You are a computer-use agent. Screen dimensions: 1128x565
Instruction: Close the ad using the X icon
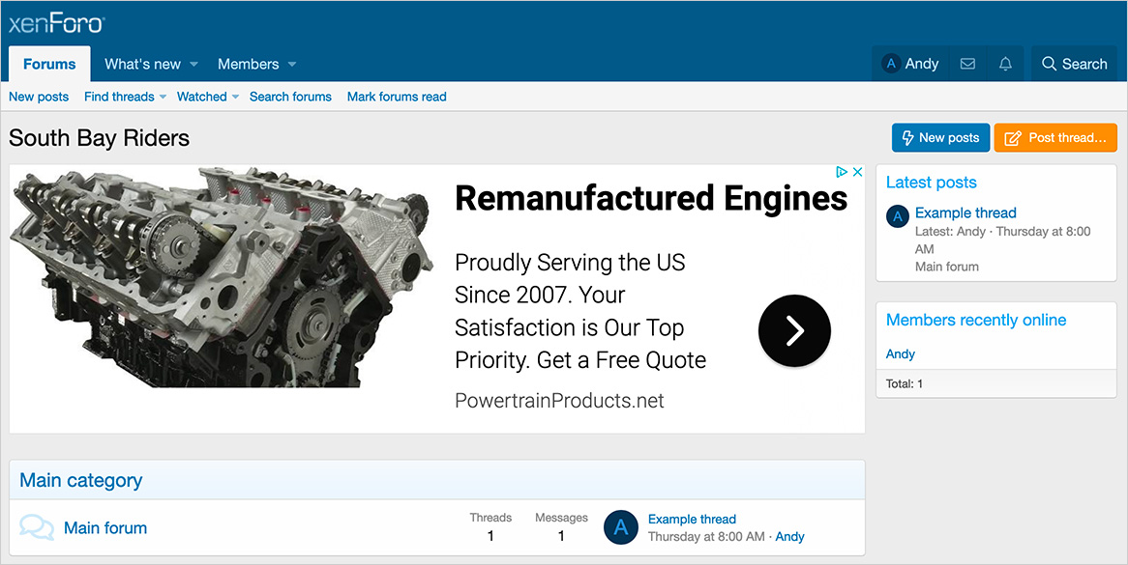click(x=857, y=172)
